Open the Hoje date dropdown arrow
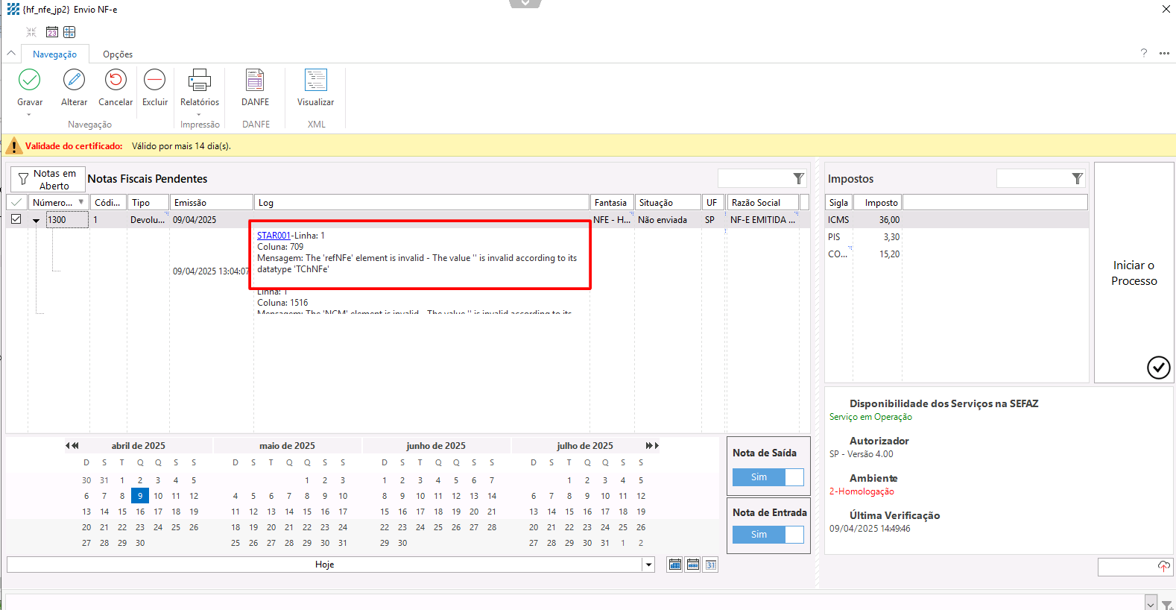This screenshot has width=1176, height=610. point(648,565)
